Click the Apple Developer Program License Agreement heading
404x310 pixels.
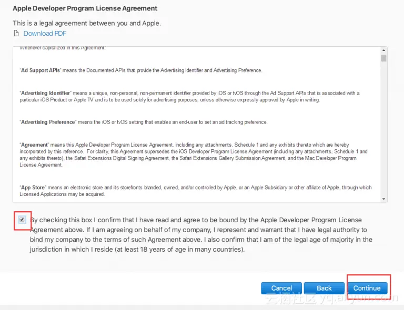pos(85,8)
